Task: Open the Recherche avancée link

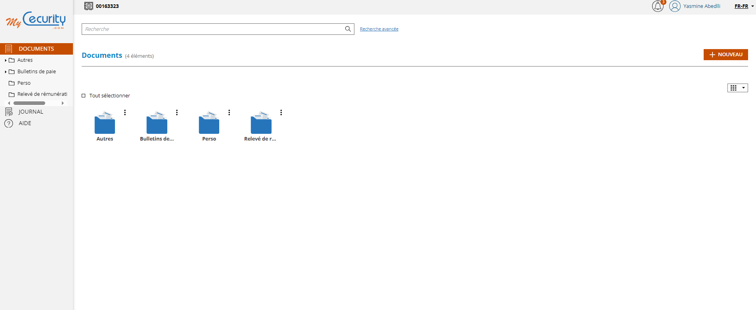Action: click(x=379, y=29)
